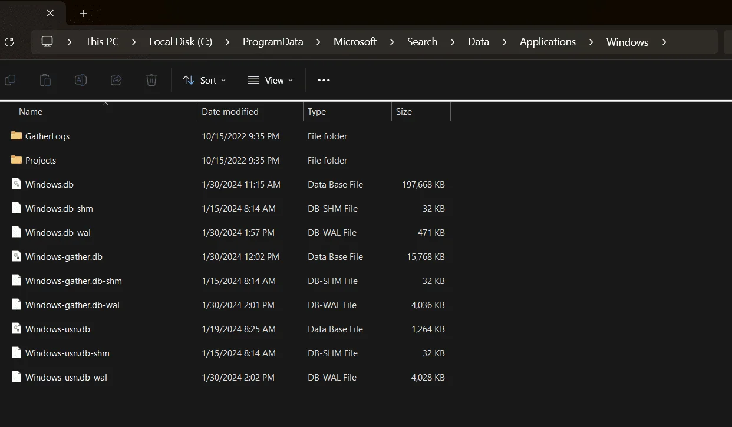Click the 471 KB size value
The image size is (732, 427).
coord(431,232)
